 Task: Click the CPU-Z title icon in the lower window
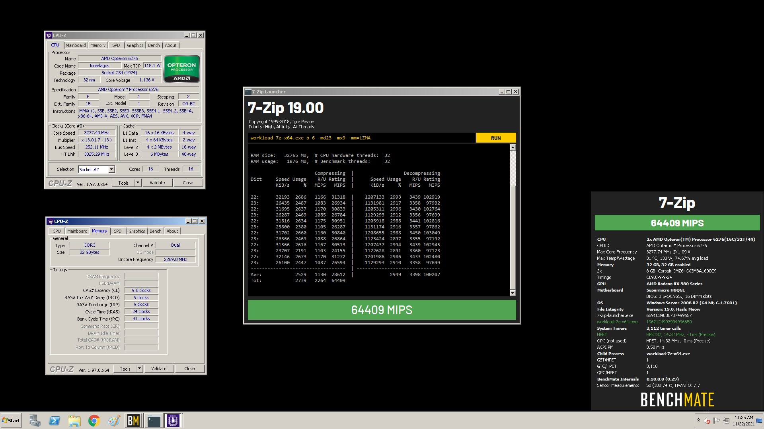51,221
